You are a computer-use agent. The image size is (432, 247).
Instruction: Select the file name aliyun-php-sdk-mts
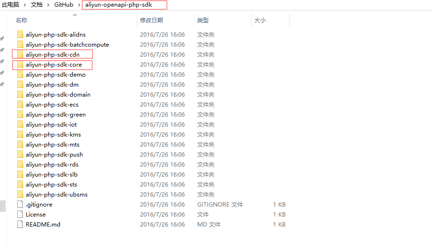pos(52,144)
